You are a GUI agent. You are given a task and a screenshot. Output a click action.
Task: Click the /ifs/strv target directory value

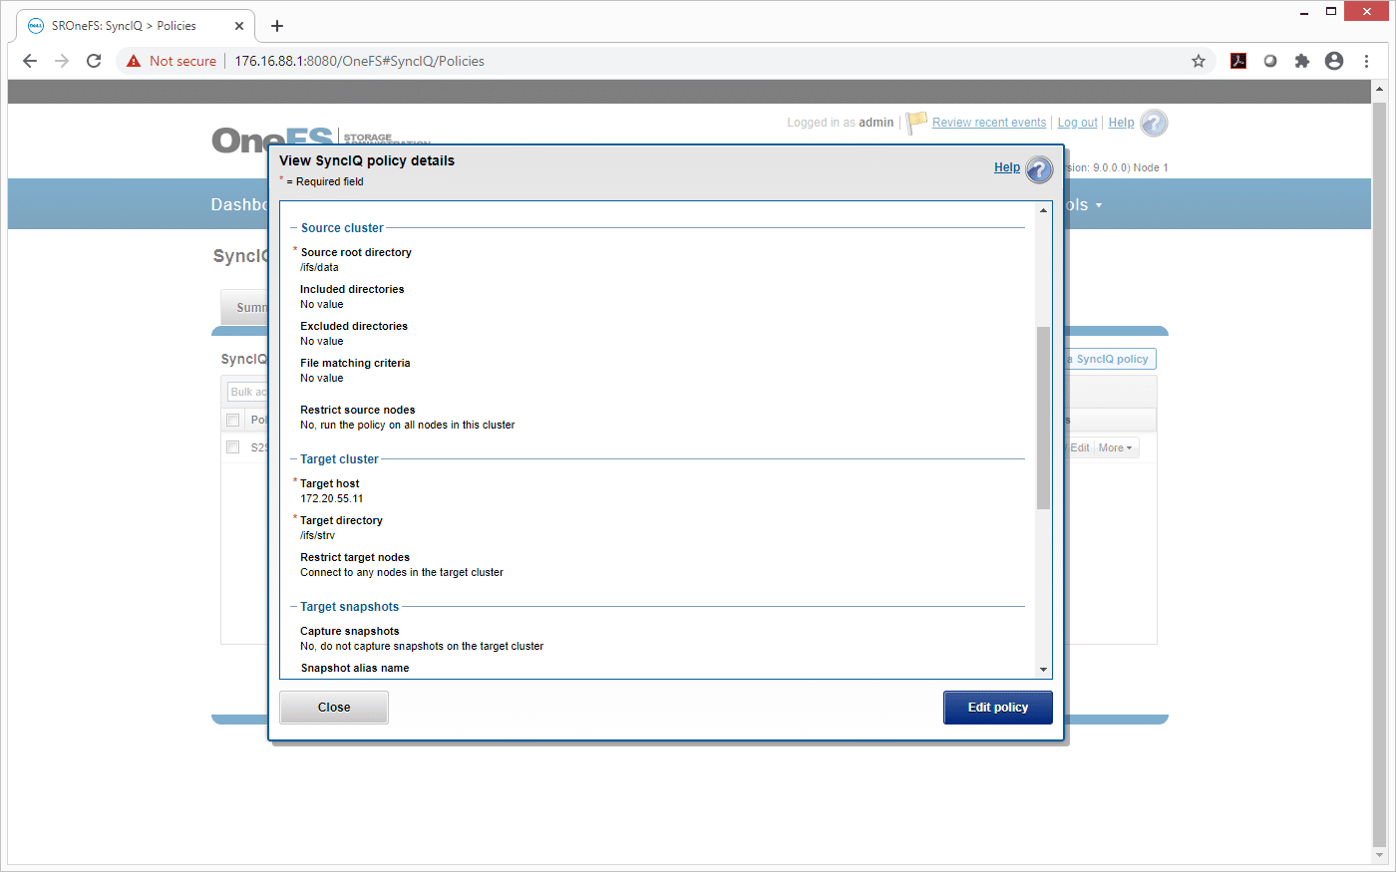point(317,535)
